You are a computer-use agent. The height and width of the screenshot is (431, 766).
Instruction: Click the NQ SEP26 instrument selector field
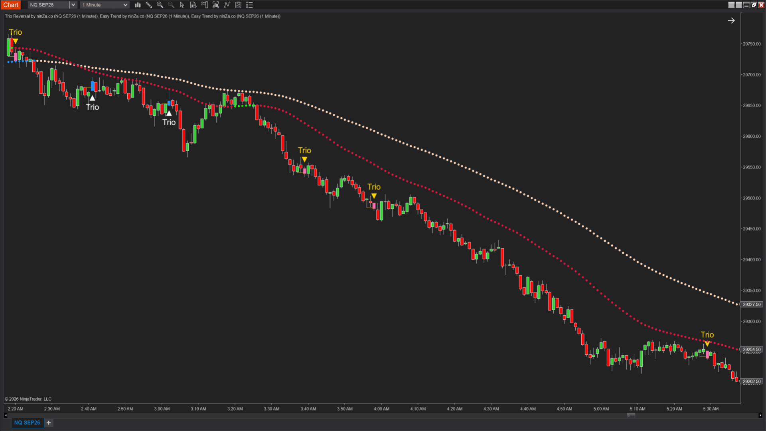(49, 5)
